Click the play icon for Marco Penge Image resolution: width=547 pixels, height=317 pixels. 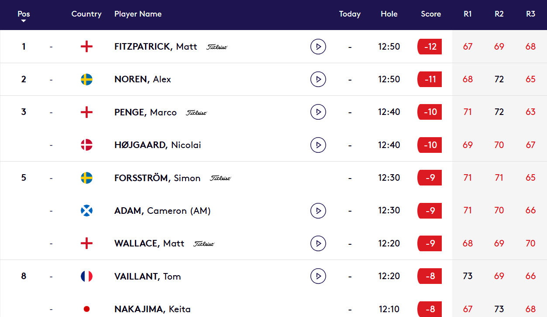point(318,112)
